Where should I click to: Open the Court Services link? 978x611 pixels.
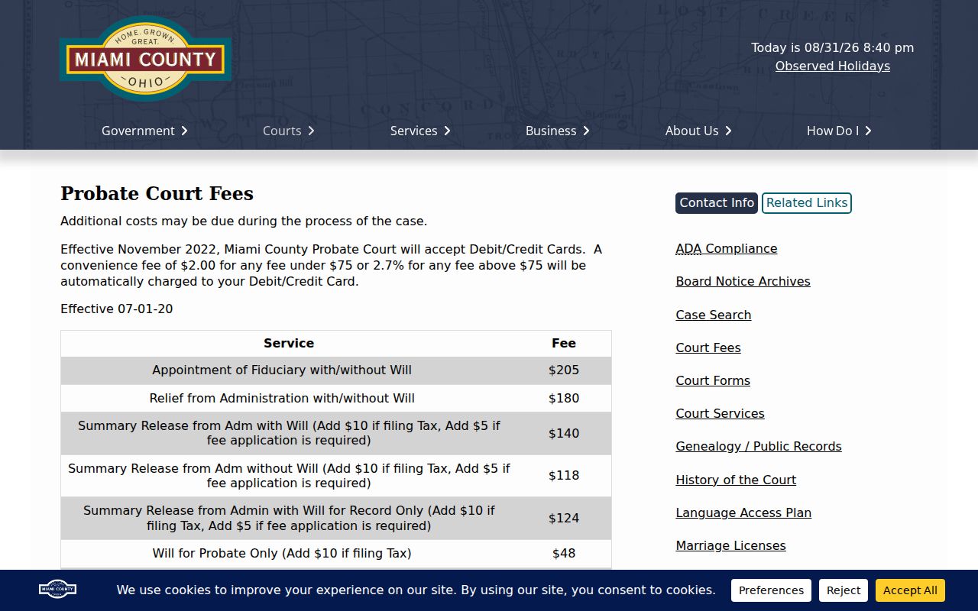(720, 413)
